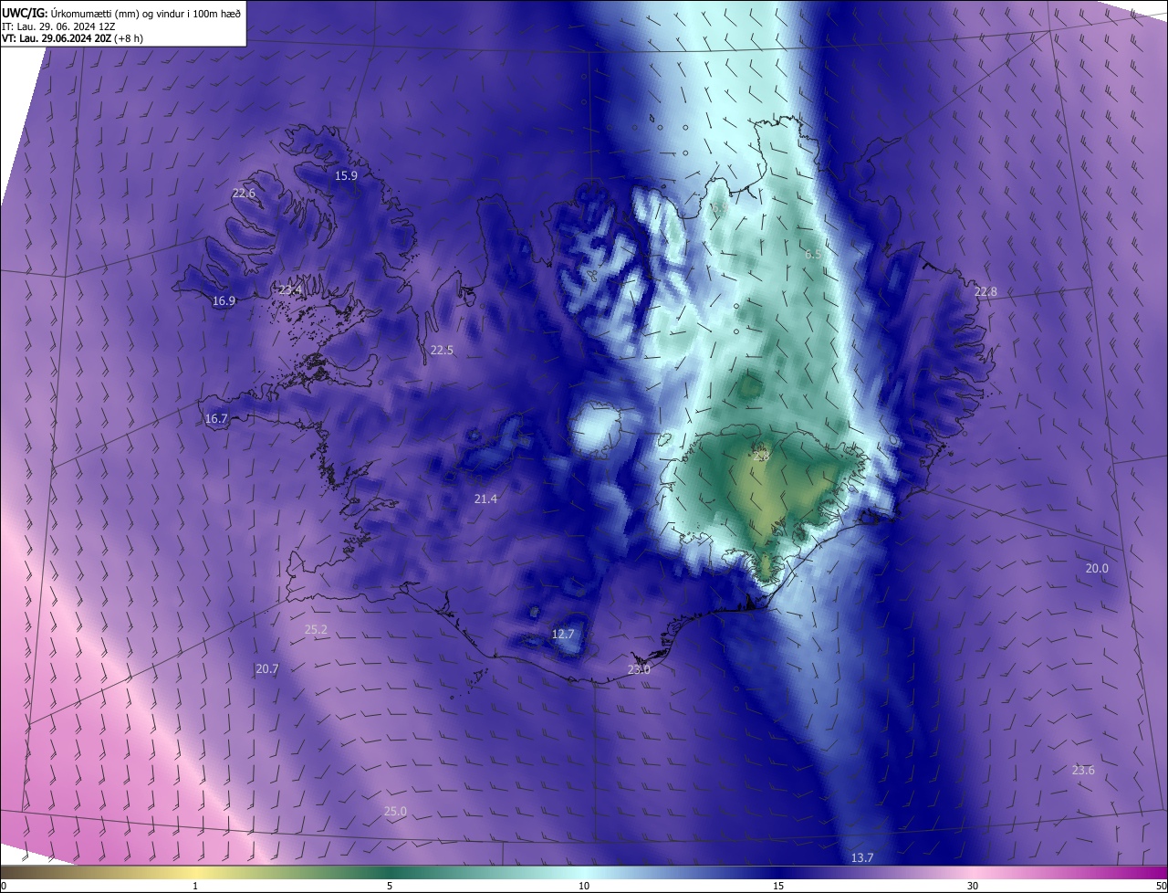Click the 12.7 value on the map

[x=564, y=635]
